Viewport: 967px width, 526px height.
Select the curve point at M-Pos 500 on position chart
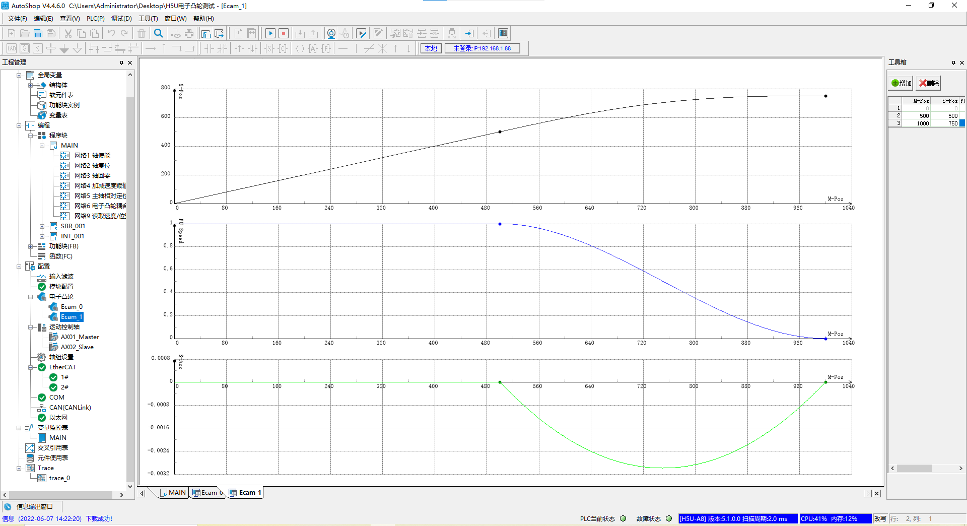[x=500, y=132]
